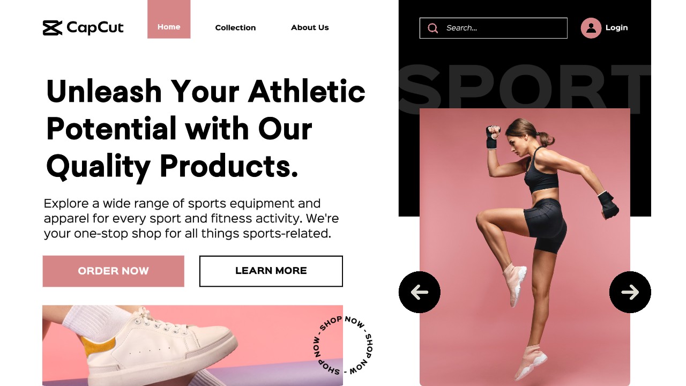Go to previous slide with left arrow
The width and height of the screenshot is (686, 386).
tap(420, 292)
